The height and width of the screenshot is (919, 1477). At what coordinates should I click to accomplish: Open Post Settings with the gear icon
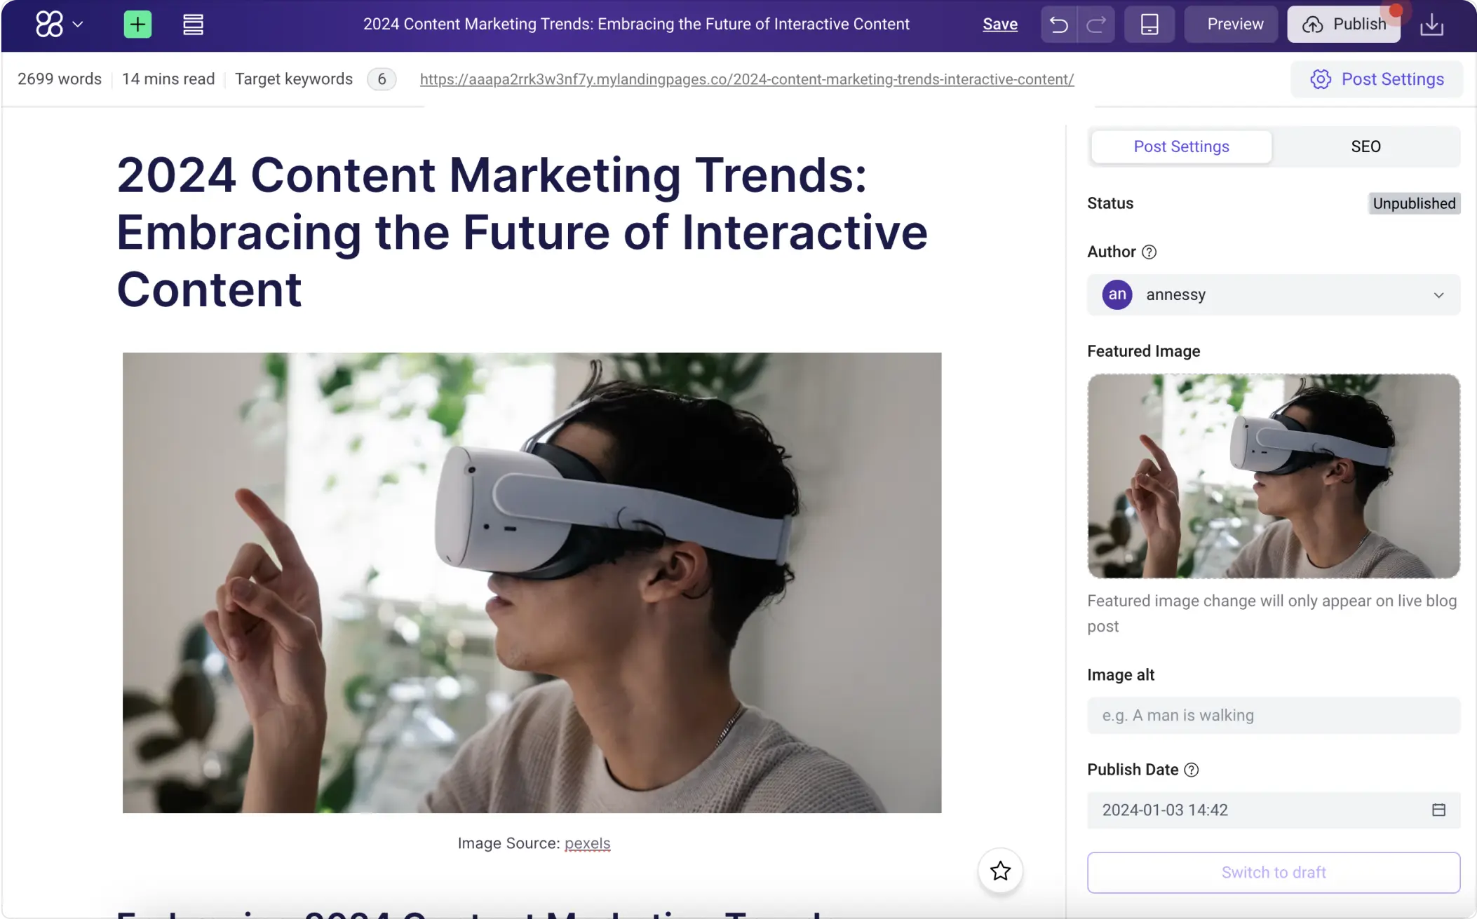[x=1321, y=79]
